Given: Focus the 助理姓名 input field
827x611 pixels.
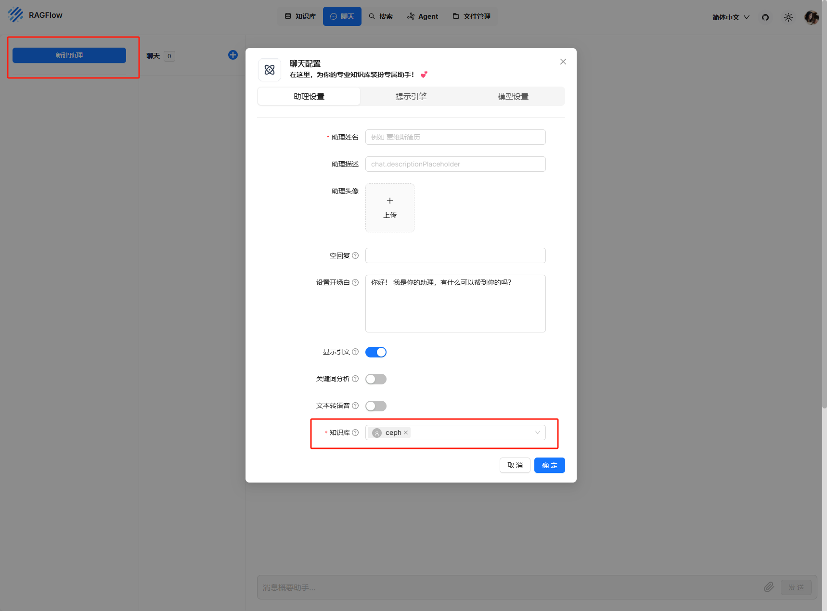Looking at the screenshot, I should 455,137.
